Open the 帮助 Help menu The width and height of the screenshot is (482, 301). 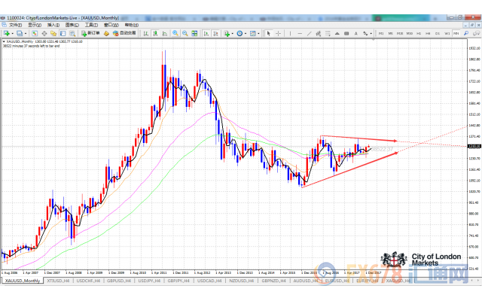pos(131,25)
